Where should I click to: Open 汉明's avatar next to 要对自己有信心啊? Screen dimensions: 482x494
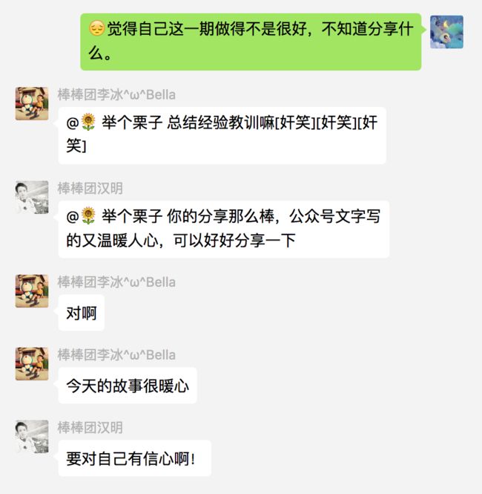point(32,436)
